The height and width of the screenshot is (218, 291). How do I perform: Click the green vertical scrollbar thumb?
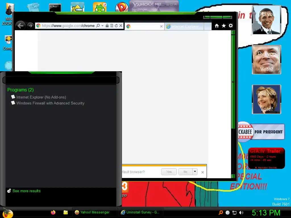point(233,81)
